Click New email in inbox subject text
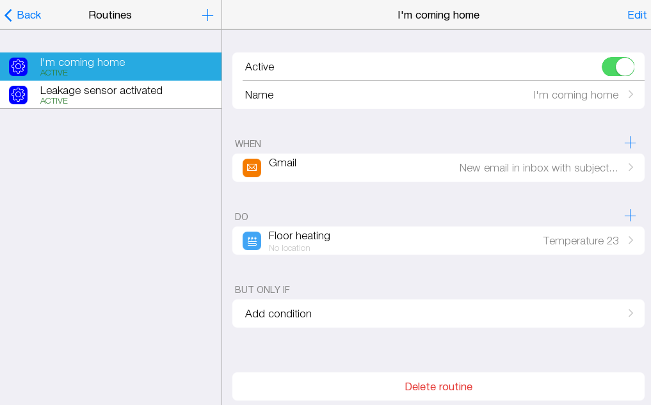651x405 pixels. pyautogui.click(x=538, y=168)
